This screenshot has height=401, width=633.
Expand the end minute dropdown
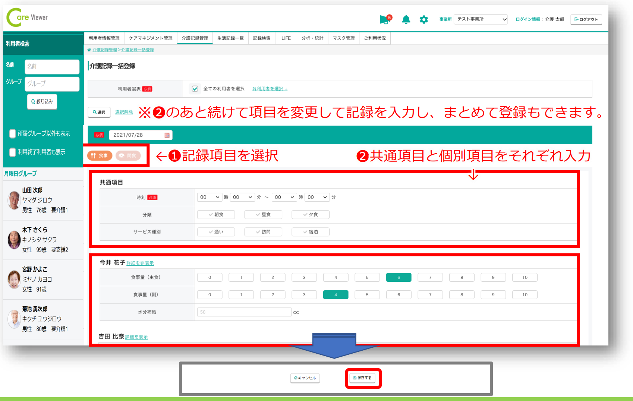pyautogui.click(x=317, y=197)
